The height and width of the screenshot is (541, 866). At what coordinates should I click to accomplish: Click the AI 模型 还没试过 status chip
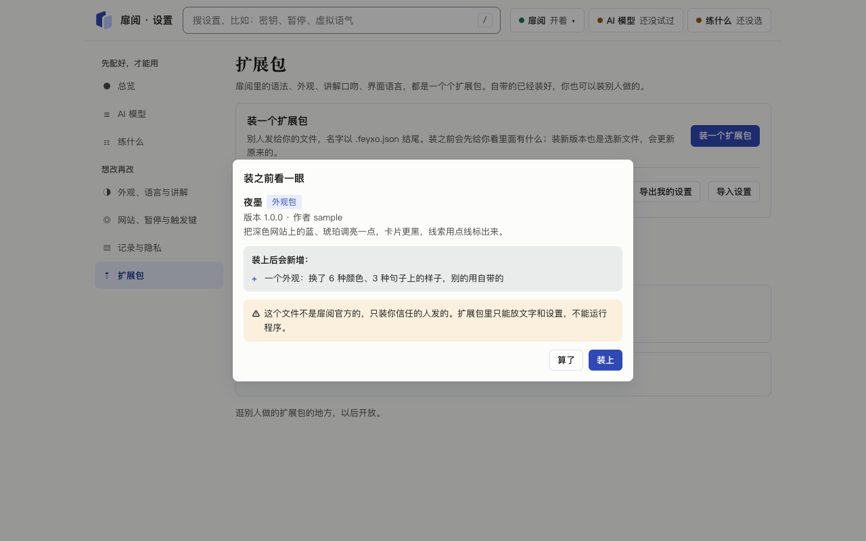pos(636,20)
